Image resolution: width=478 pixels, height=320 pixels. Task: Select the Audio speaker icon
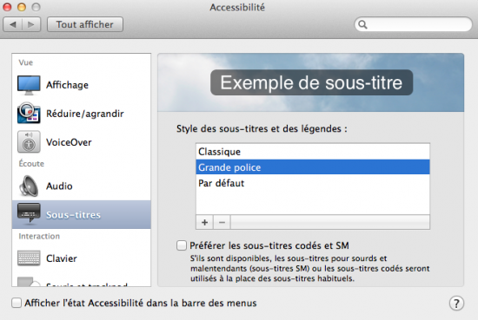tap(29, 186)
